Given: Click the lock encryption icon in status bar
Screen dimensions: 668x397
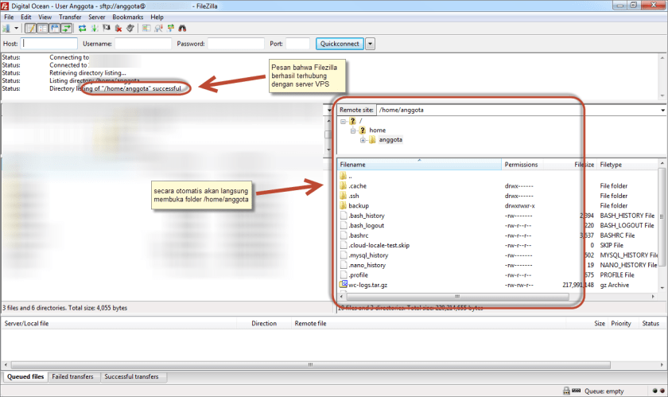Looking at the screenshot, I should point(566,391).
